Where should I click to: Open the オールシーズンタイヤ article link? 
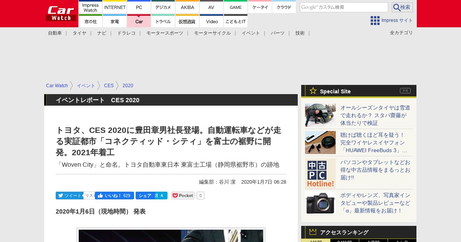click(375, 115)
